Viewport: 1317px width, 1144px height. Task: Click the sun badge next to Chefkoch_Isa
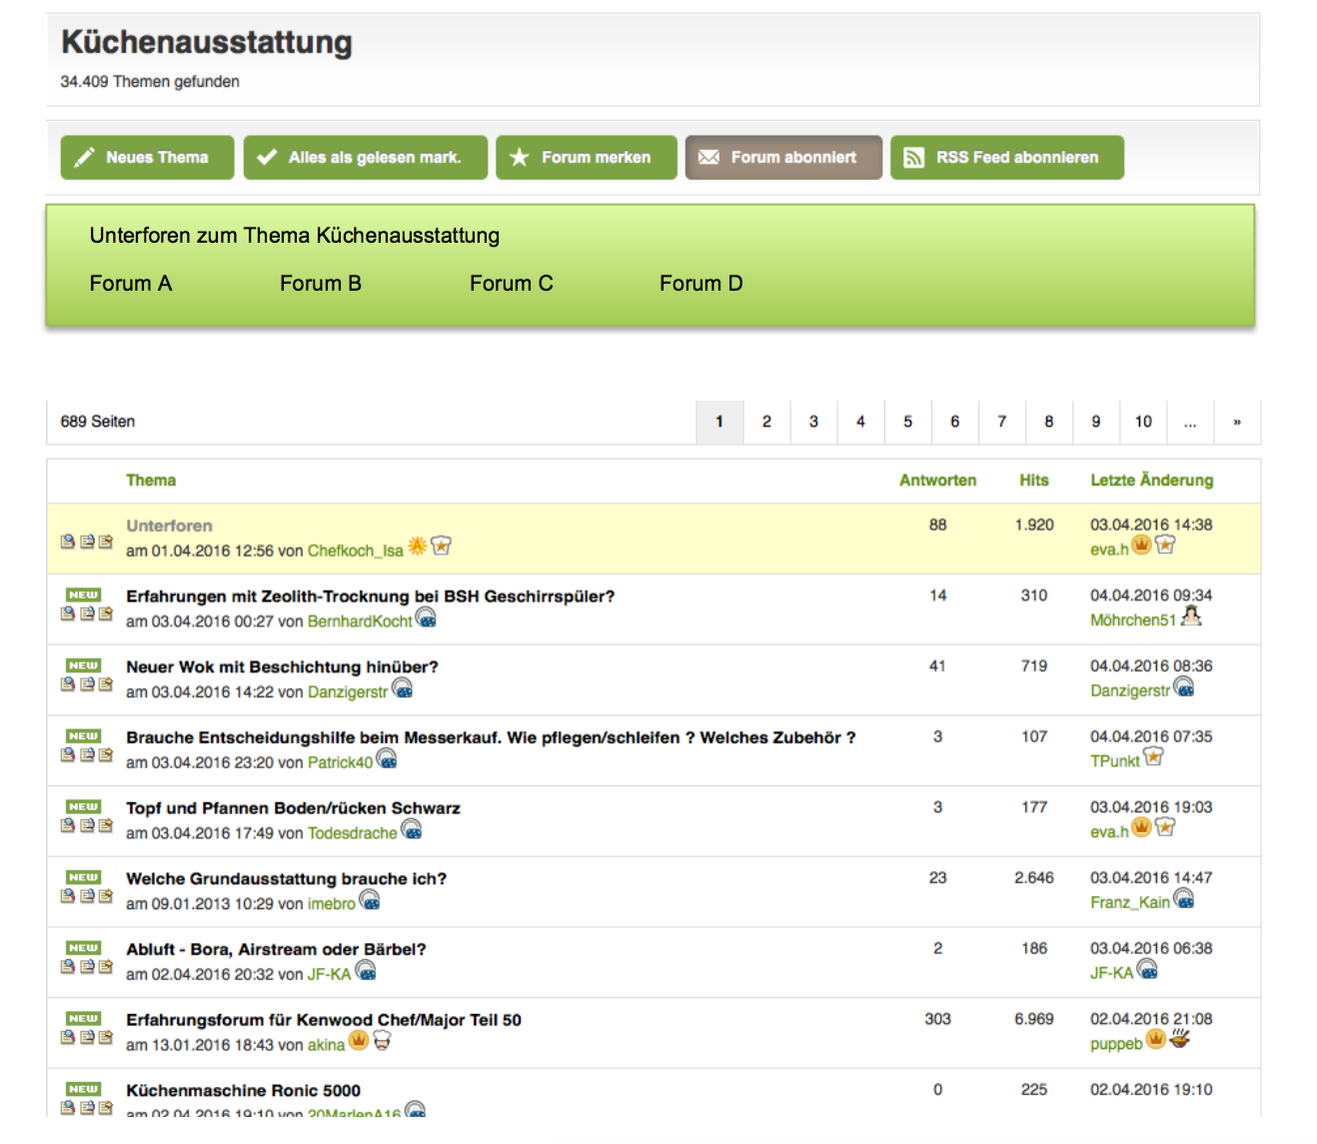coord(417,546)
